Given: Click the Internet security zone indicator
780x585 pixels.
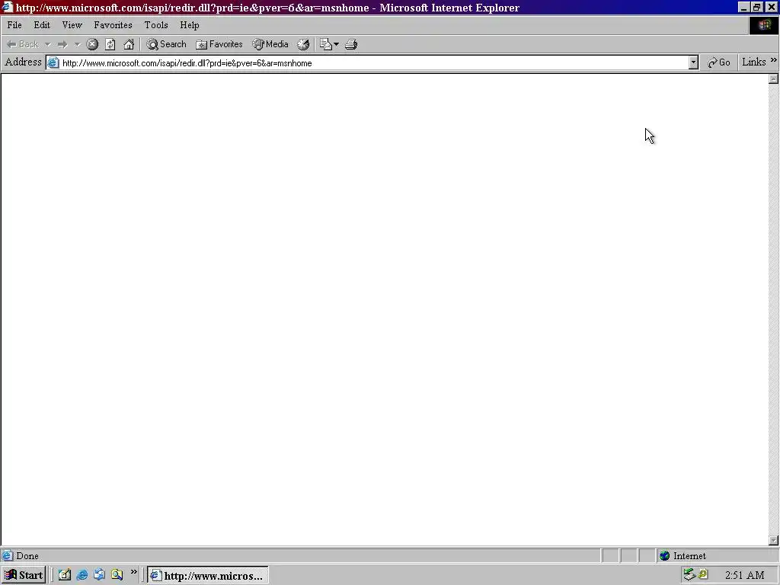Looking at the screenshot, I should point(689,555).
